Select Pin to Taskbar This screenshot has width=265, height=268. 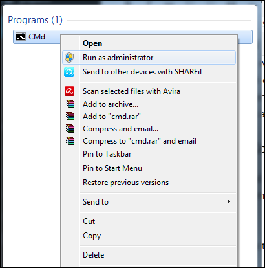coord(107,154)
